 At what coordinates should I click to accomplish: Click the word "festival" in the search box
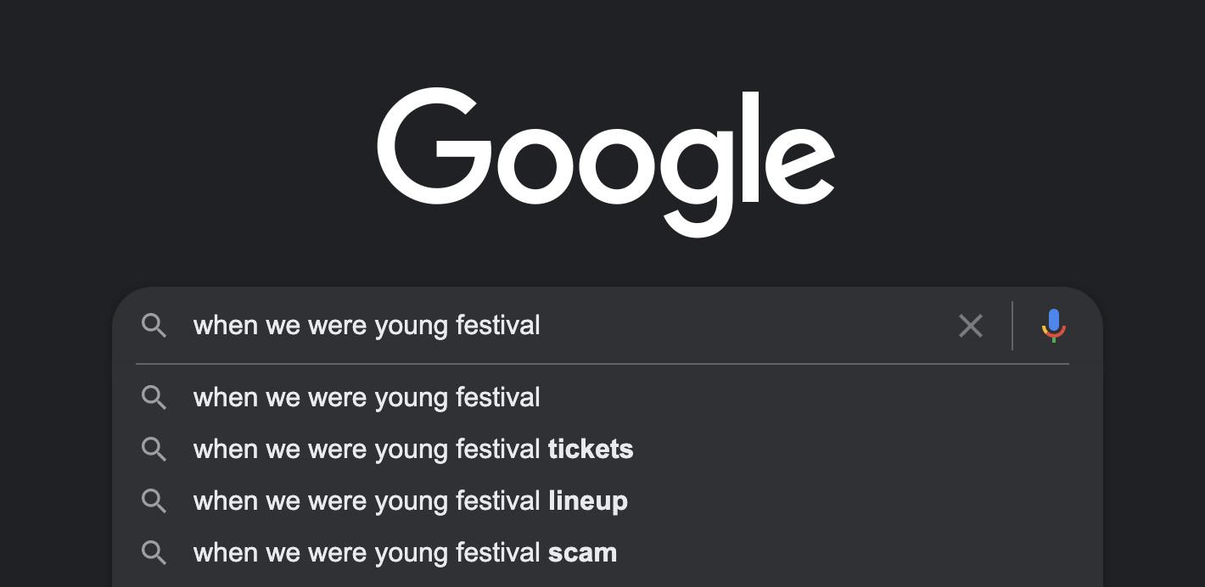pos(498,326)
